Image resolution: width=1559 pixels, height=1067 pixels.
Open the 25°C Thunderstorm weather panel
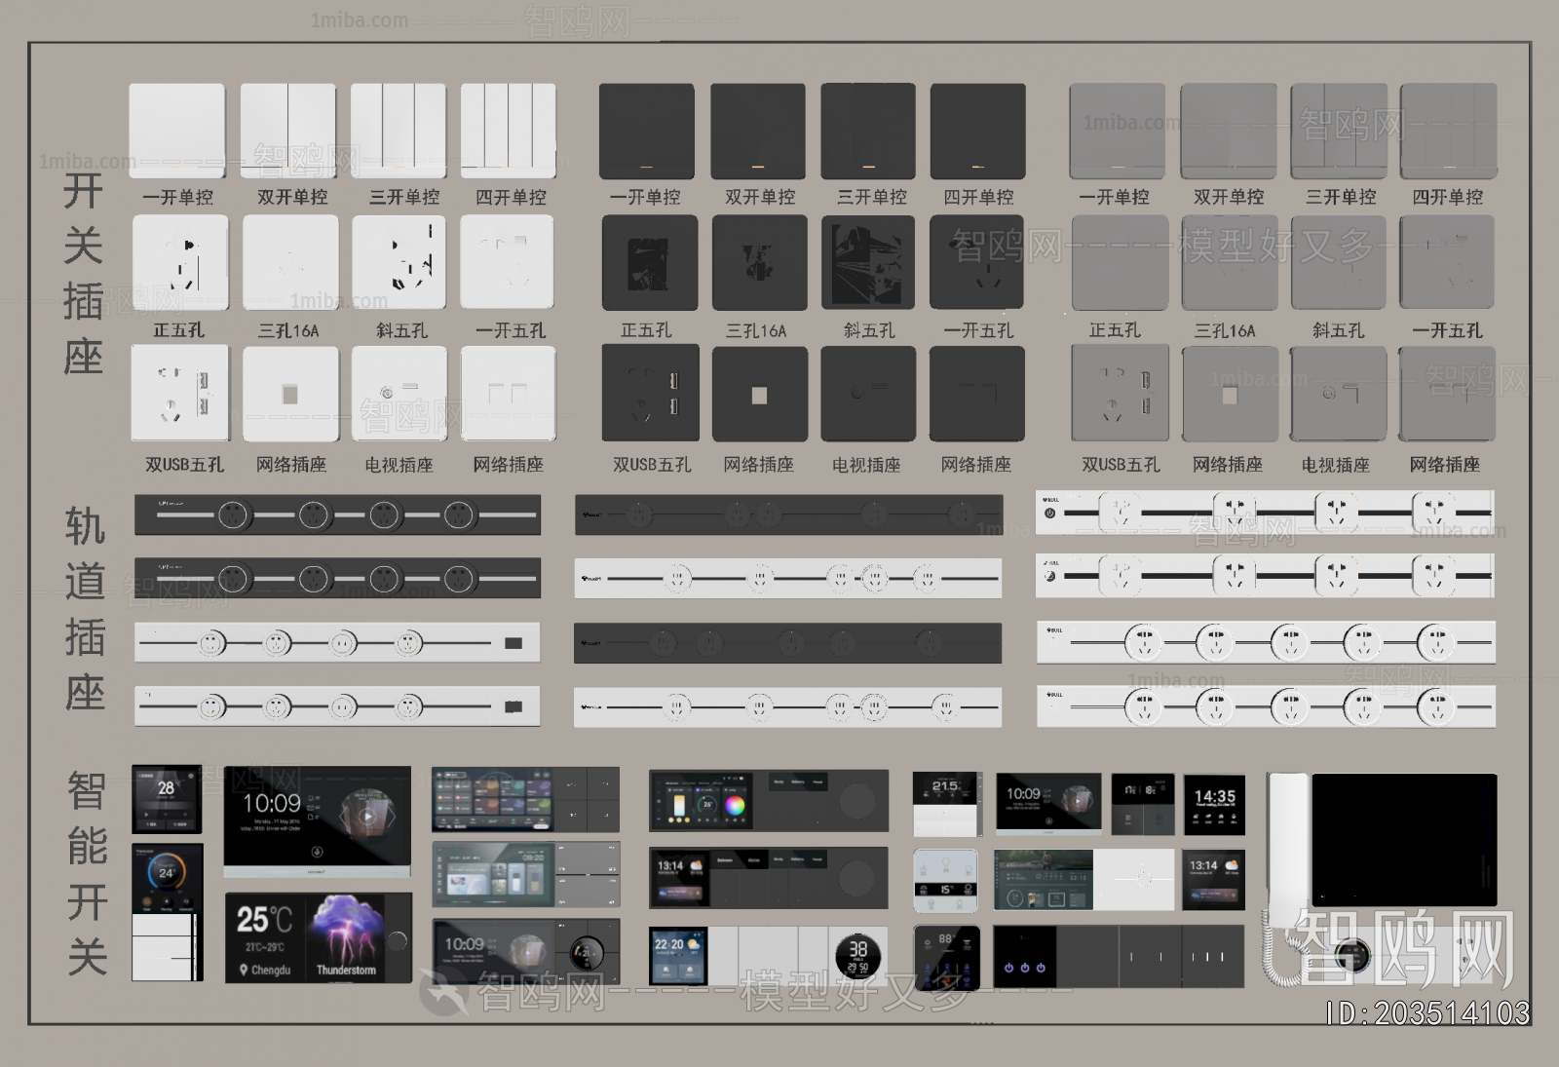(318, 936)
